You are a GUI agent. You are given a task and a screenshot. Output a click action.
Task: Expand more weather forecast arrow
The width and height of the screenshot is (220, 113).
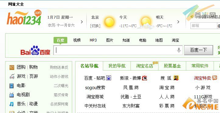click(178, 22)
